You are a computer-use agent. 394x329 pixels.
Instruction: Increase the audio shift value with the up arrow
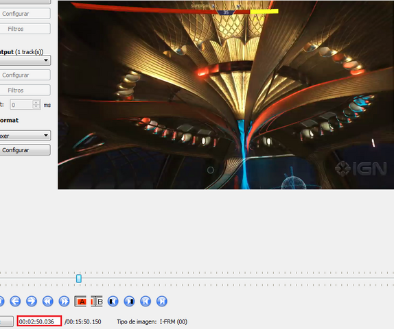(36, 102)
